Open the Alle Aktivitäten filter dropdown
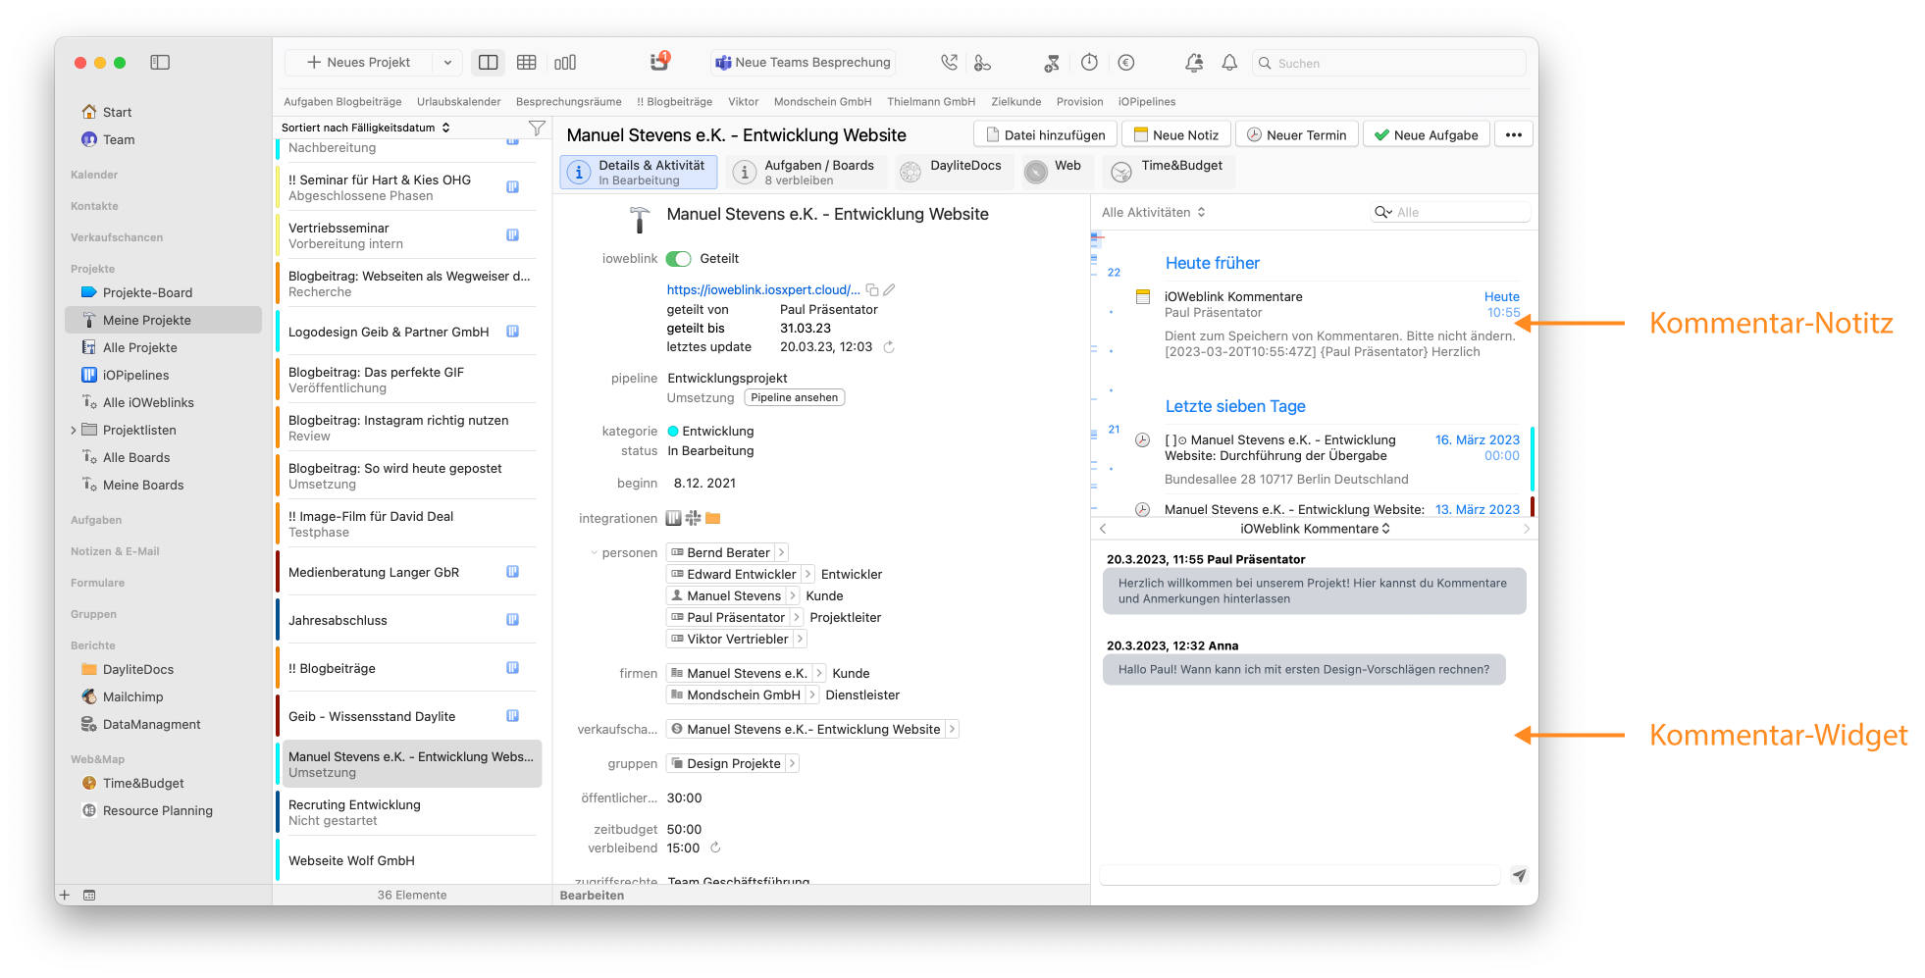This screenshot has width=1925, height=978. [x=1153, y=212]
